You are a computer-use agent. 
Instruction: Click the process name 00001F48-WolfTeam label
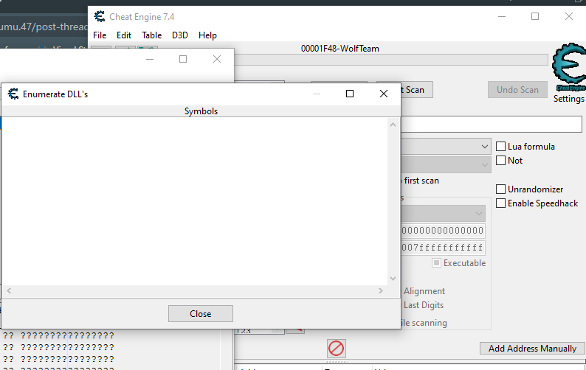(340, 49)
